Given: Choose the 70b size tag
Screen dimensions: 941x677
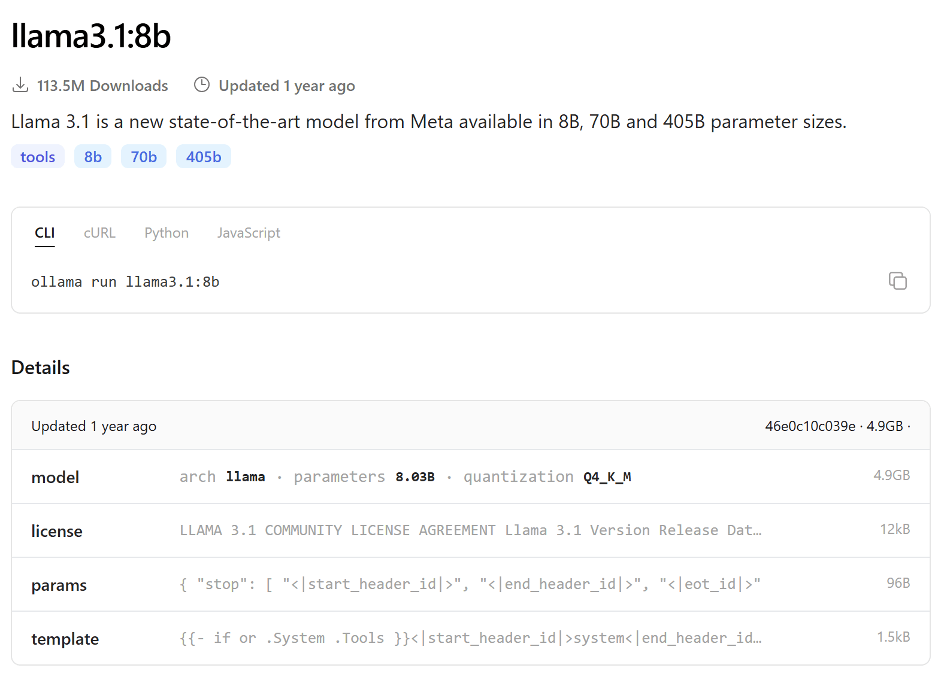Looking at the screenshot, I should (x=144, y=157).
